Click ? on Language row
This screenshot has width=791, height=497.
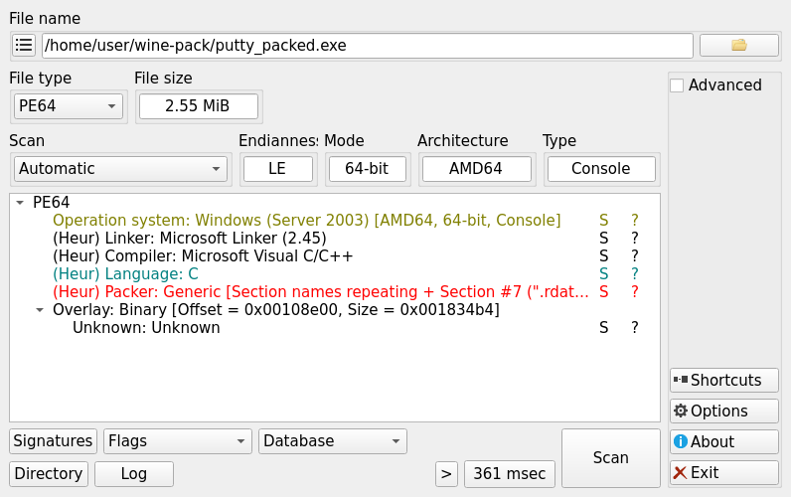point(635,274)
